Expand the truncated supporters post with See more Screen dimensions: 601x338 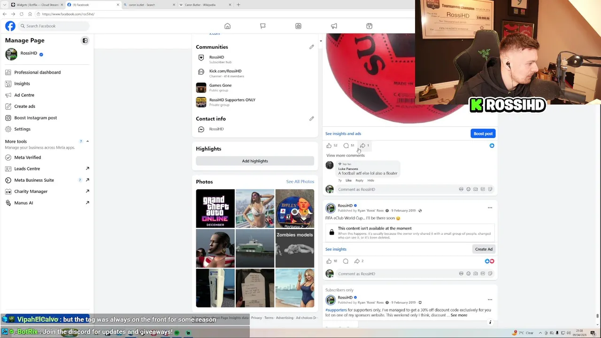click(459, 315)
